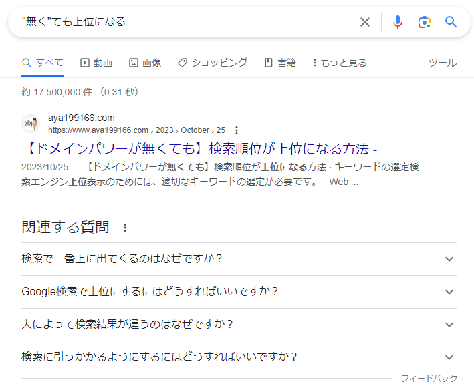The width and height of the screenshot is (474, 388).
Task: Expand the もっと見る menu
Action: tap(340, 63)
